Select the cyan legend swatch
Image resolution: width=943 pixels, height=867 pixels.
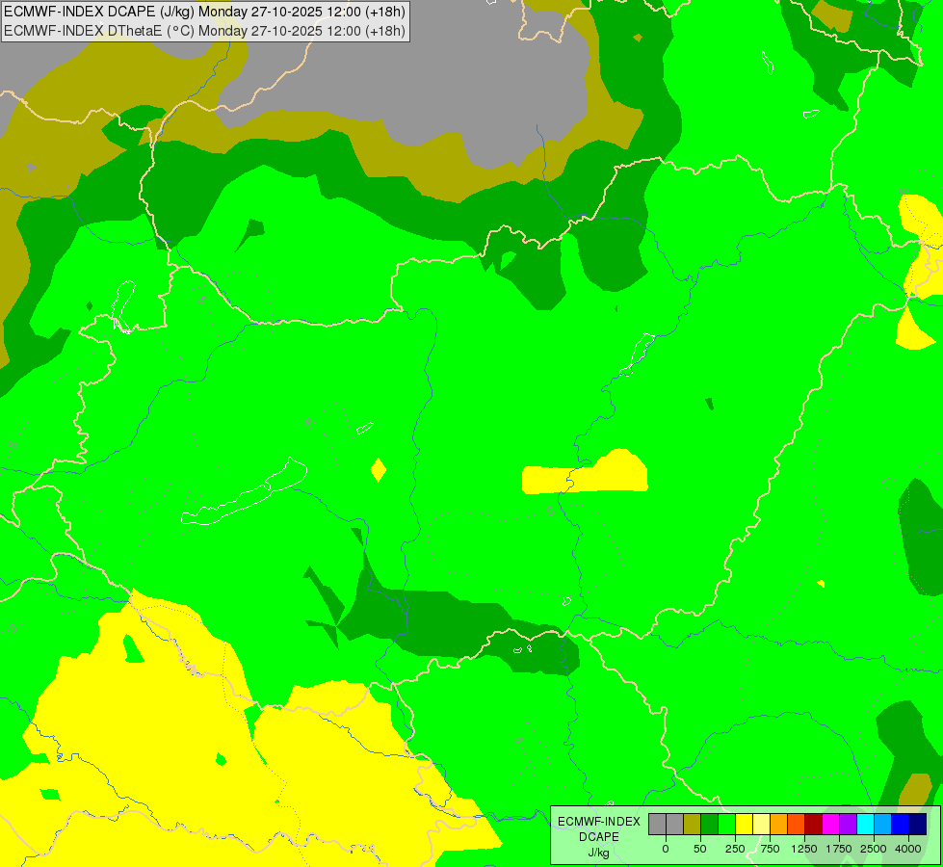pos(865,824)
